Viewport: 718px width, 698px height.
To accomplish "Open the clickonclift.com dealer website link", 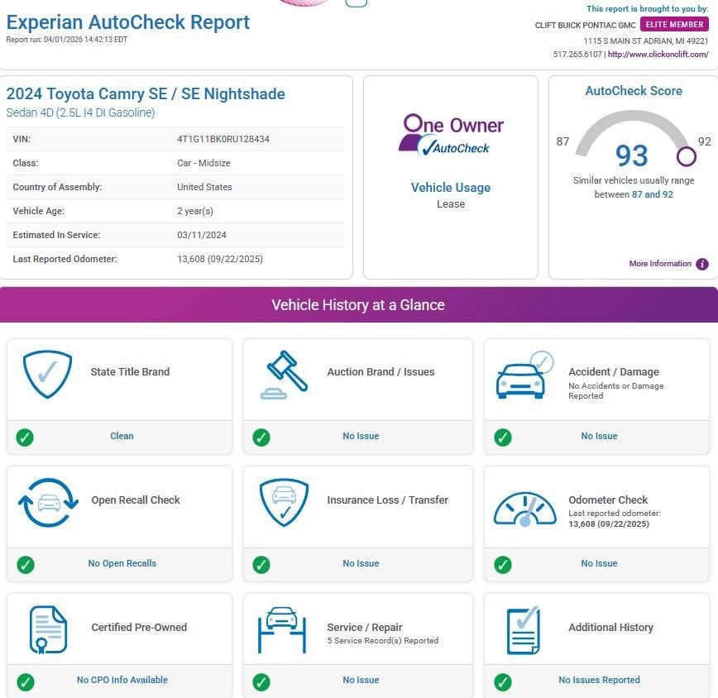I will pyautogui.click(x=658, y=55).
